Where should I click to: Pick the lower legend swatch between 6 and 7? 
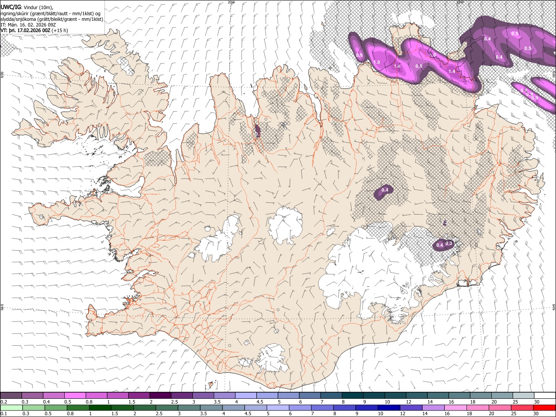tap(300, 407)
